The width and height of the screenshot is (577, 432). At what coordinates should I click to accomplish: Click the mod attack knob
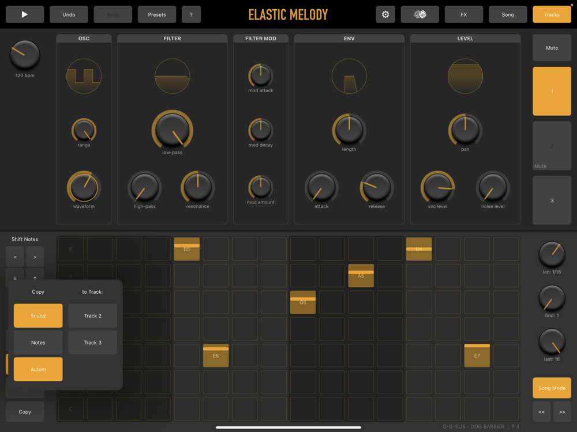pyautogui.click(x=261, y=75)
